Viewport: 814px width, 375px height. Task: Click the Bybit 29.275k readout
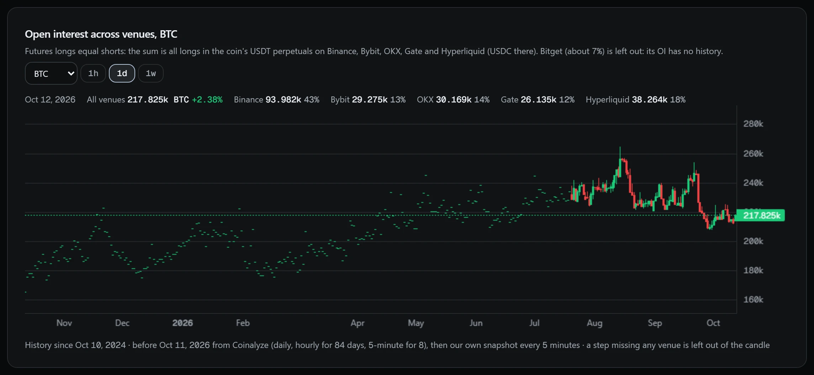[x=368, y=100]
